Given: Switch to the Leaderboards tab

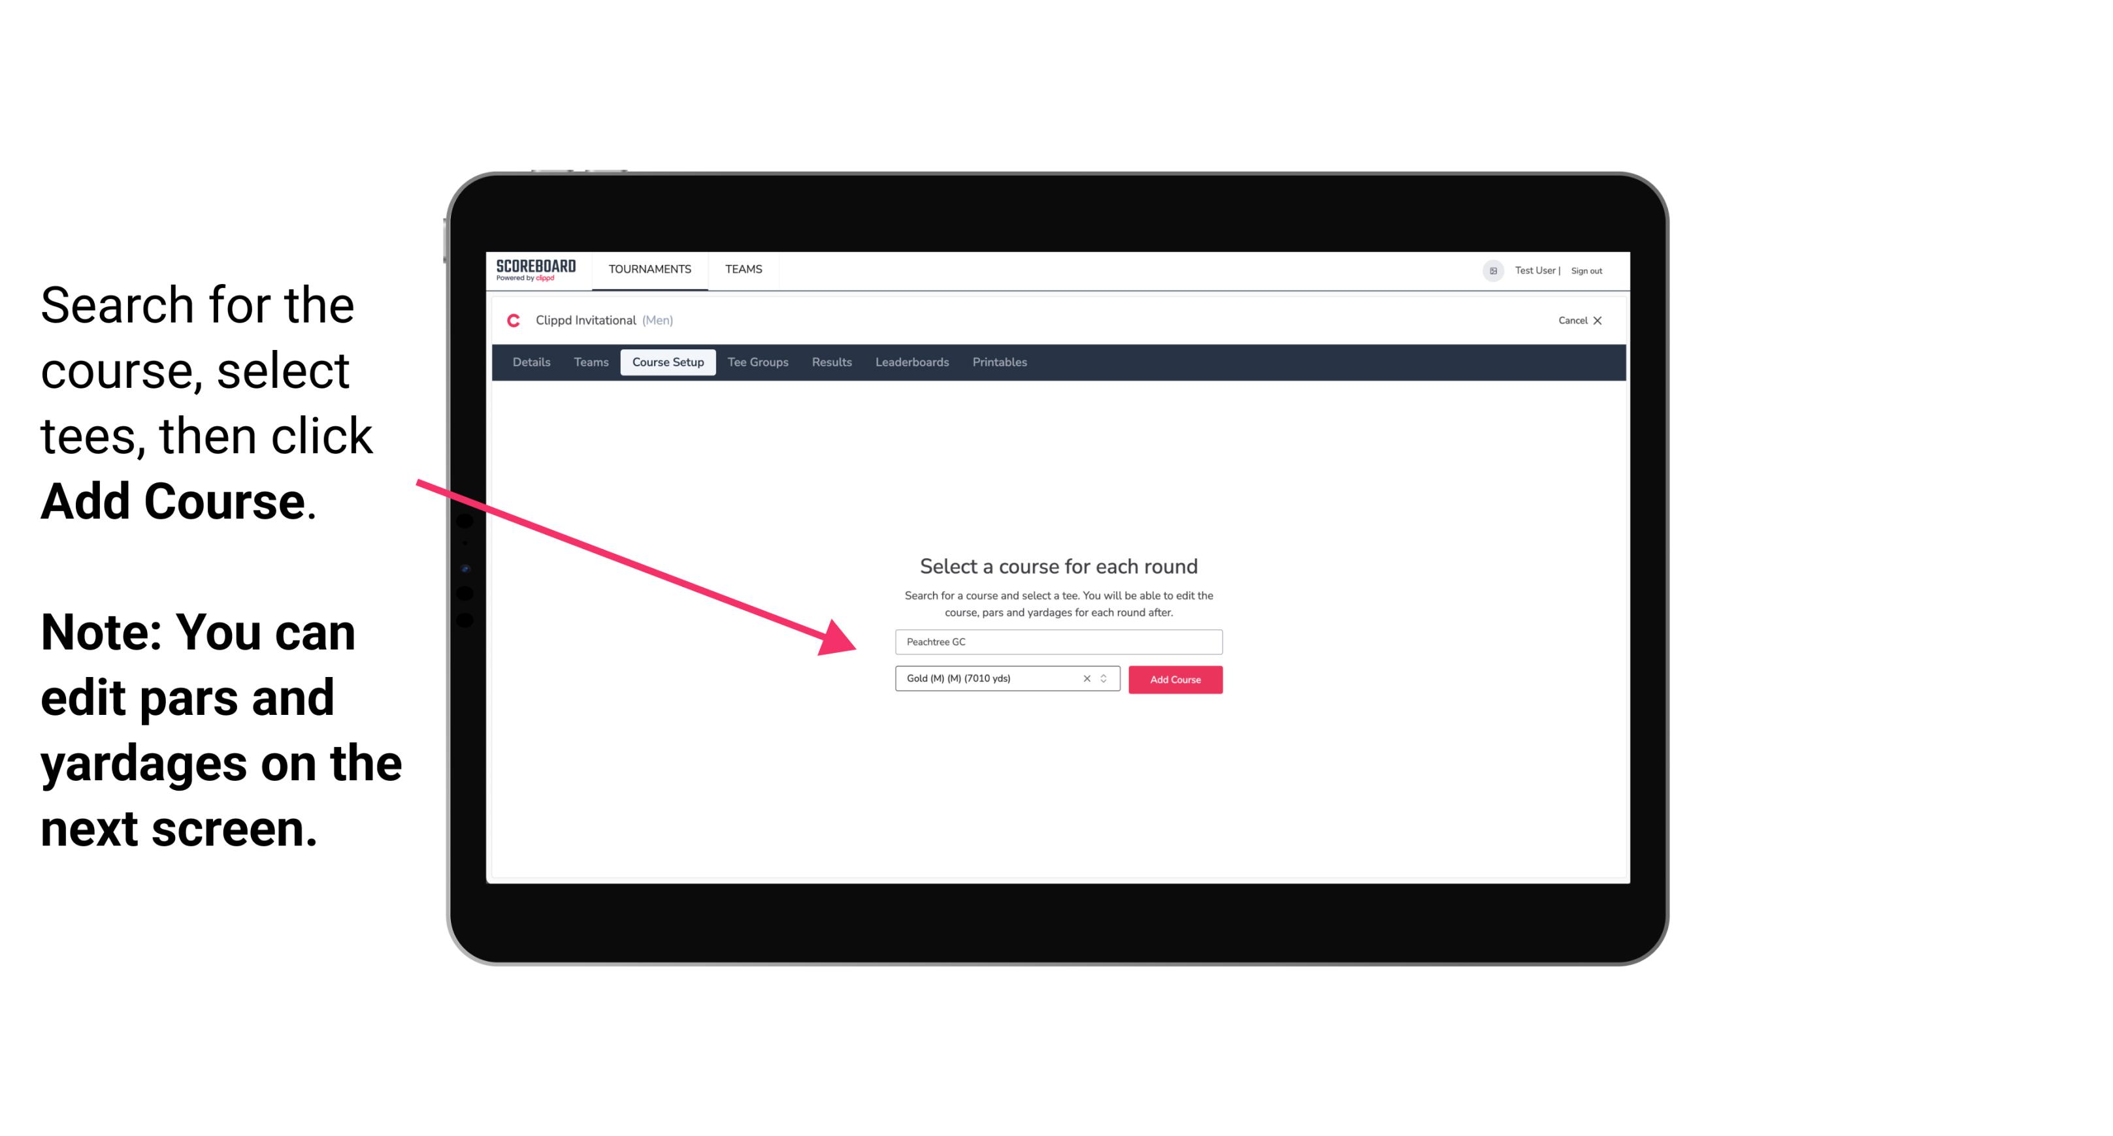Looking at the screenshot, I should click(911, 362).
